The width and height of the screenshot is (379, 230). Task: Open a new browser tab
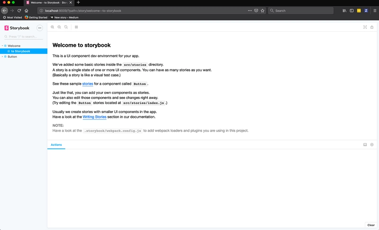[78, 2]
